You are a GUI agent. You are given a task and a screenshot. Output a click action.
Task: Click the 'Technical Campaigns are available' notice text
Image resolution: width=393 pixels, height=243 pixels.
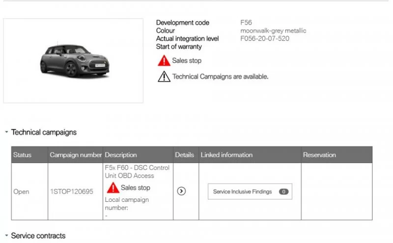coord(220,76)
